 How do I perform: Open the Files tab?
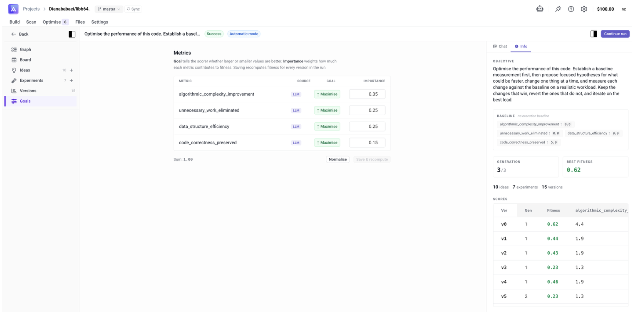[80, 22]
